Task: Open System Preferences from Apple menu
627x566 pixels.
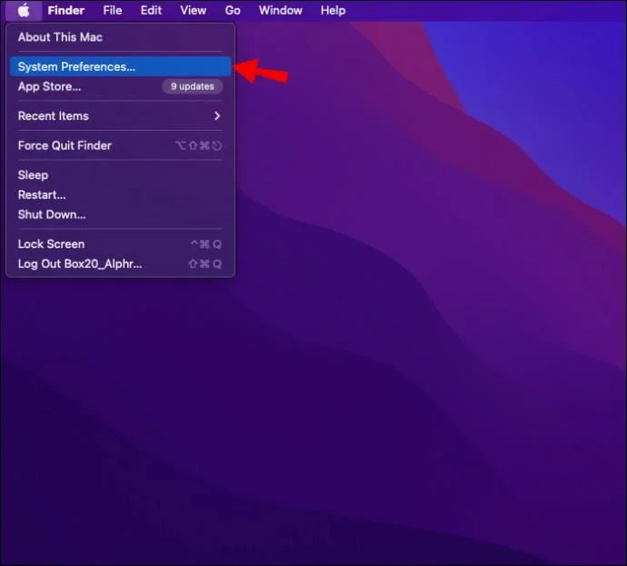Action: pos(120,66)
